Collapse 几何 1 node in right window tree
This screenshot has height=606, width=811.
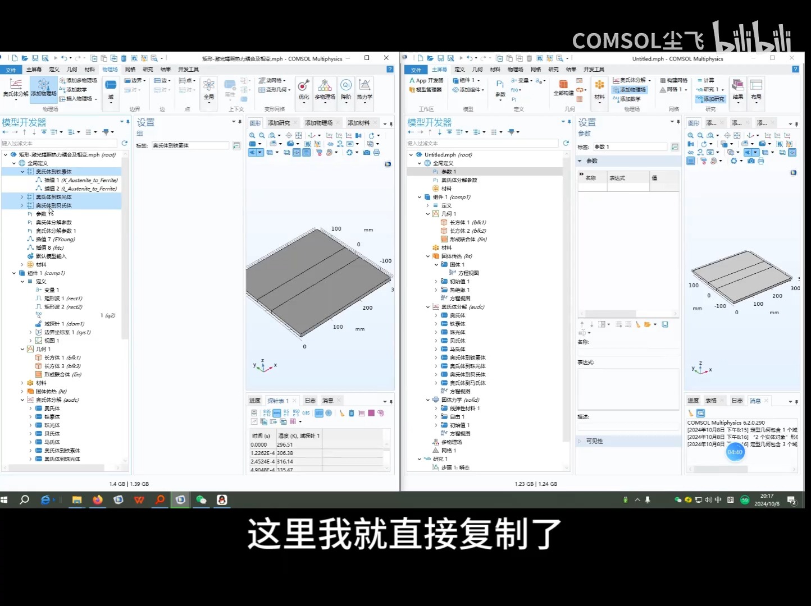tap(428, 214)
